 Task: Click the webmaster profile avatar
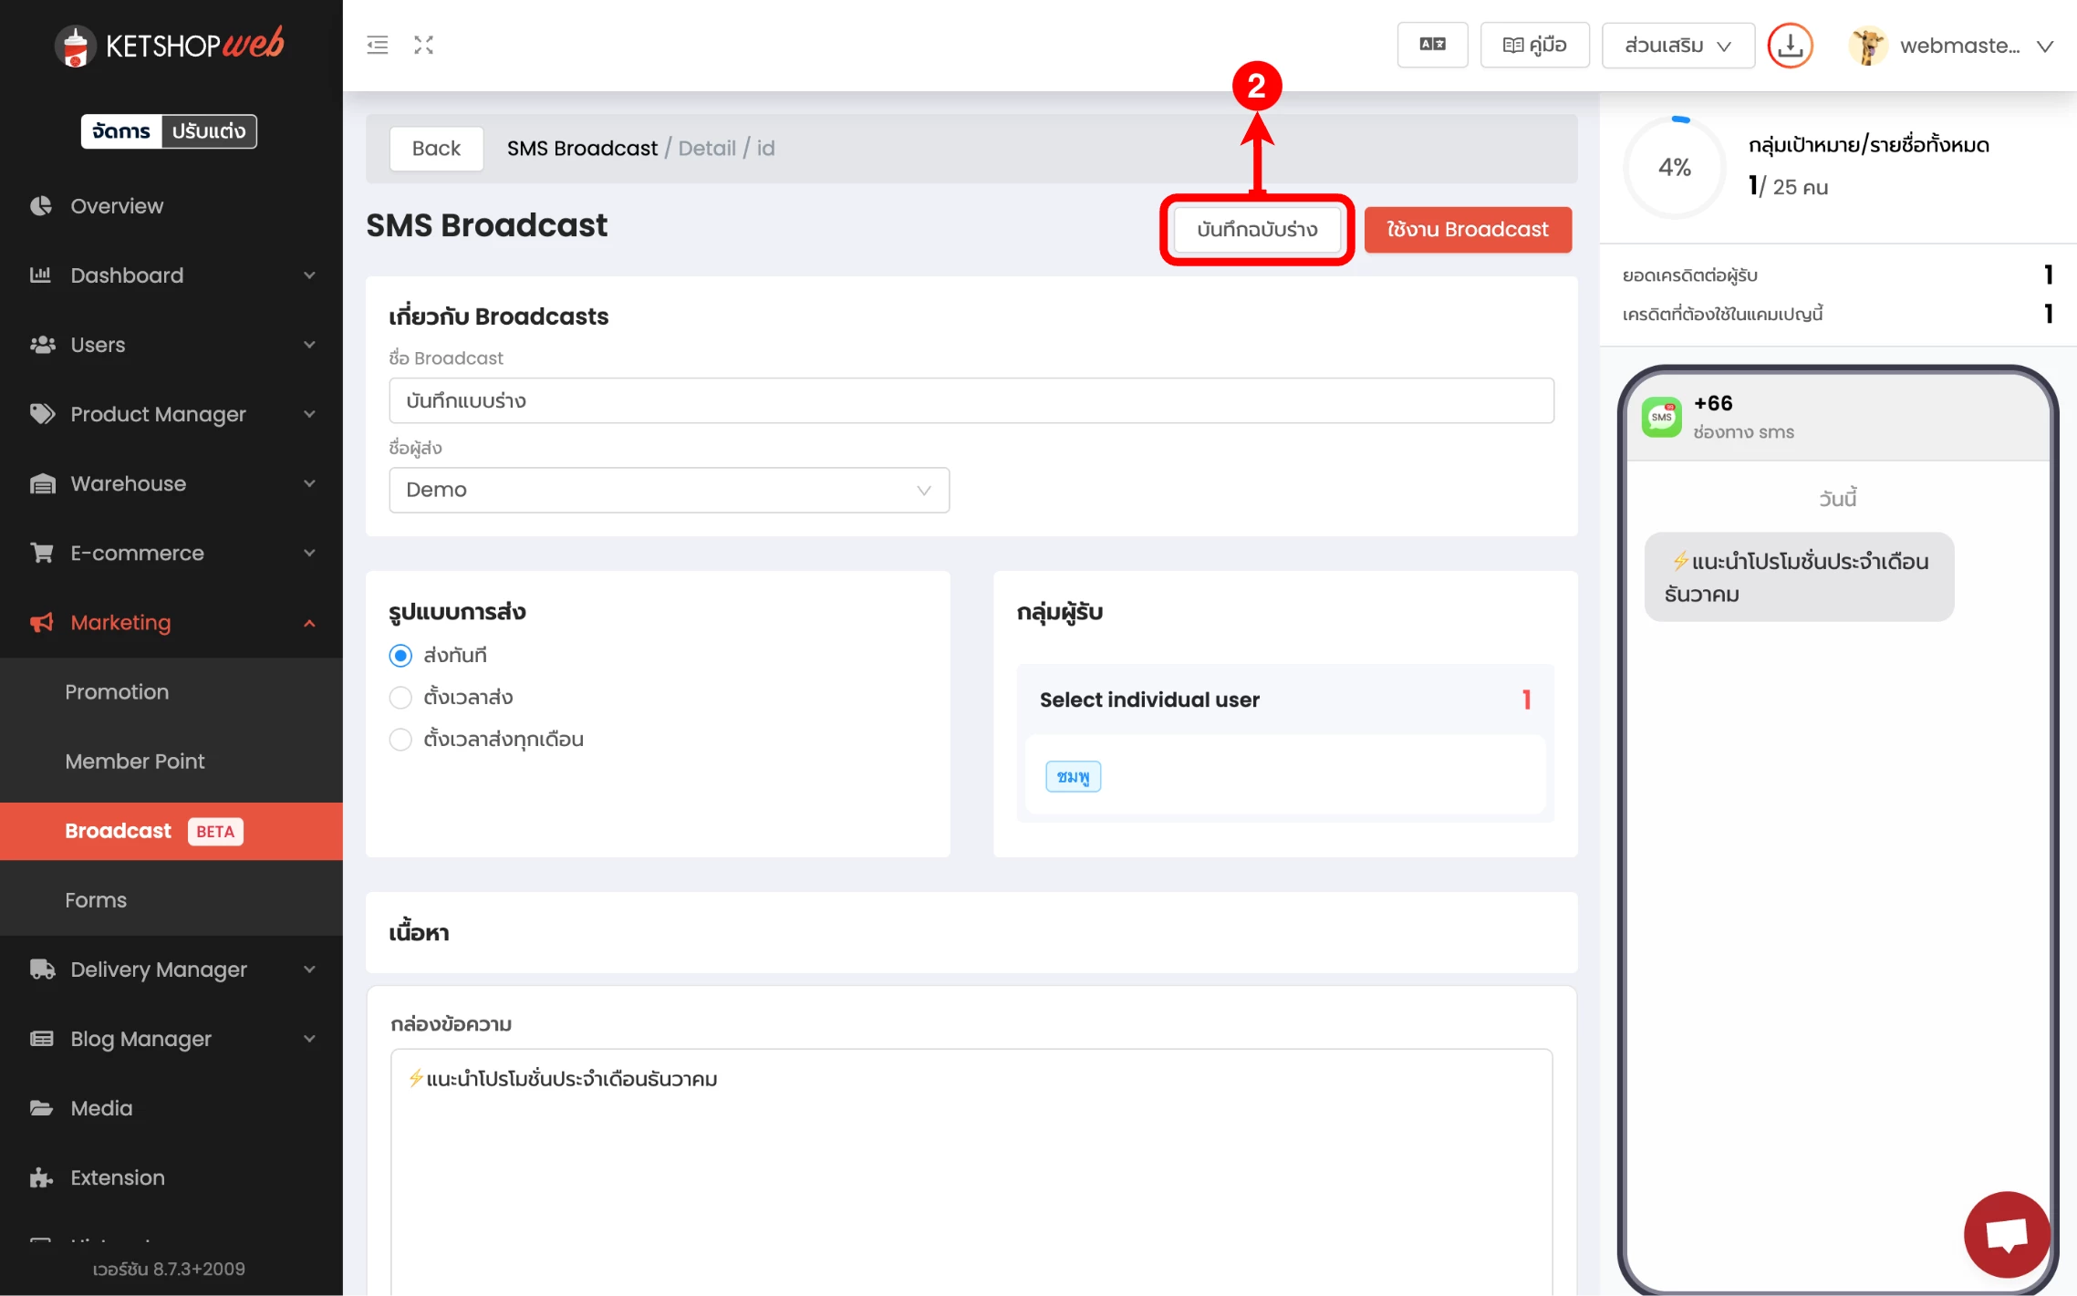[x=1867, y=46]
